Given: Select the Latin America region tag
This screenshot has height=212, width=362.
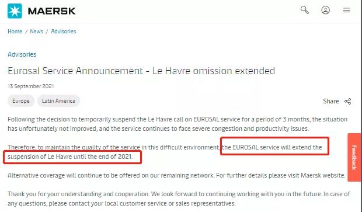Looking at the screenshot, I should click(x=58, y=101).
